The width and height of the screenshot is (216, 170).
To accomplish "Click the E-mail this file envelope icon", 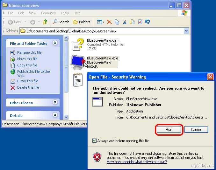I will [13, 81].
